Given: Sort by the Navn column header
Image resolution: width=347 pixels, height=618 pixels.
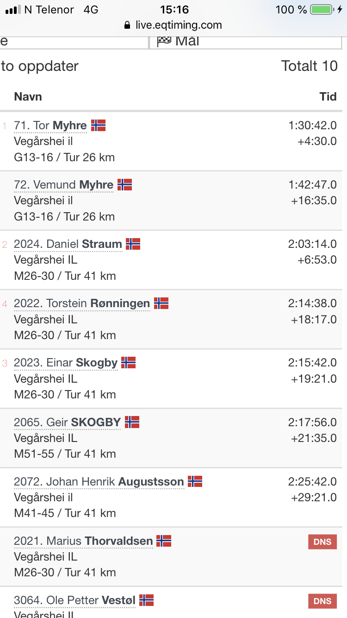Looking at the screenshot, I should tap(28, 96).
